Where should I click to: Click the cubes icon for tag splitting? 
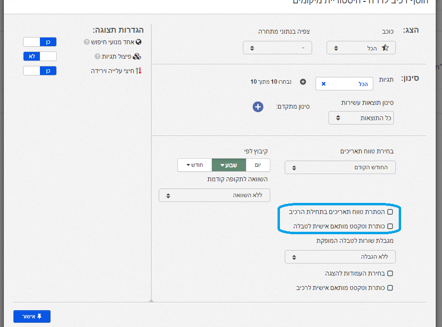[x=137, y=56]
